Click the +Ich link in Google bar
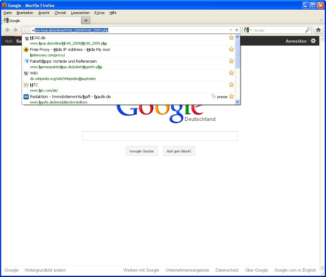 [9, 41]
